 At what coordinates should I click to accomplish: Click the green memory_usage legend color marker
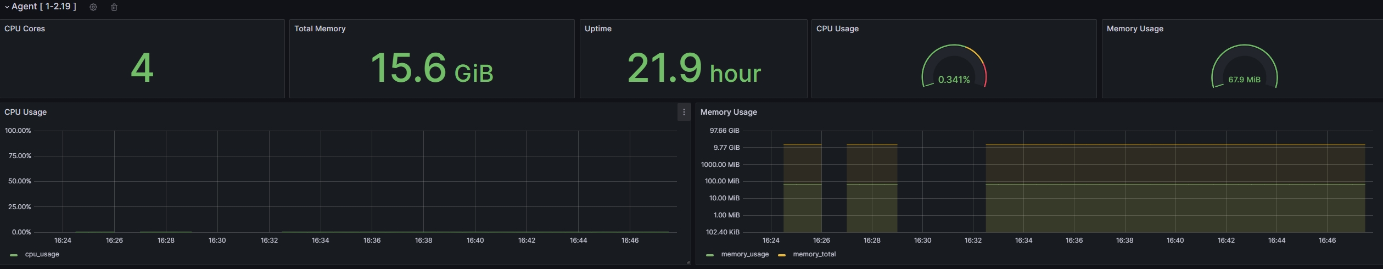point(710,255)
